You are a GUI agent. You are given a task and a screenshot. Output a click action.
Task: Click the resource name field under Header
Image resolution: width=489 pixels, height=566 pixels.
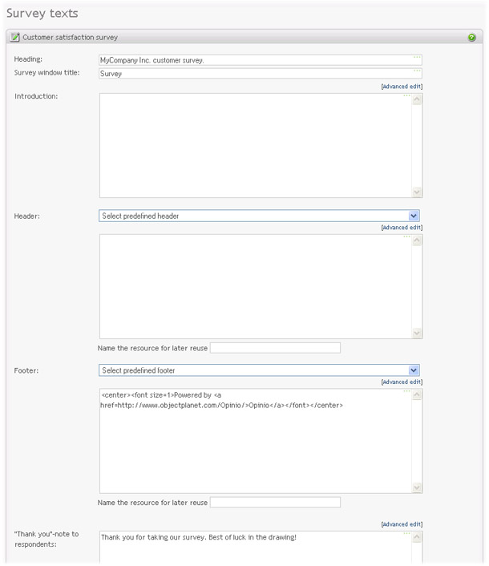275,348
